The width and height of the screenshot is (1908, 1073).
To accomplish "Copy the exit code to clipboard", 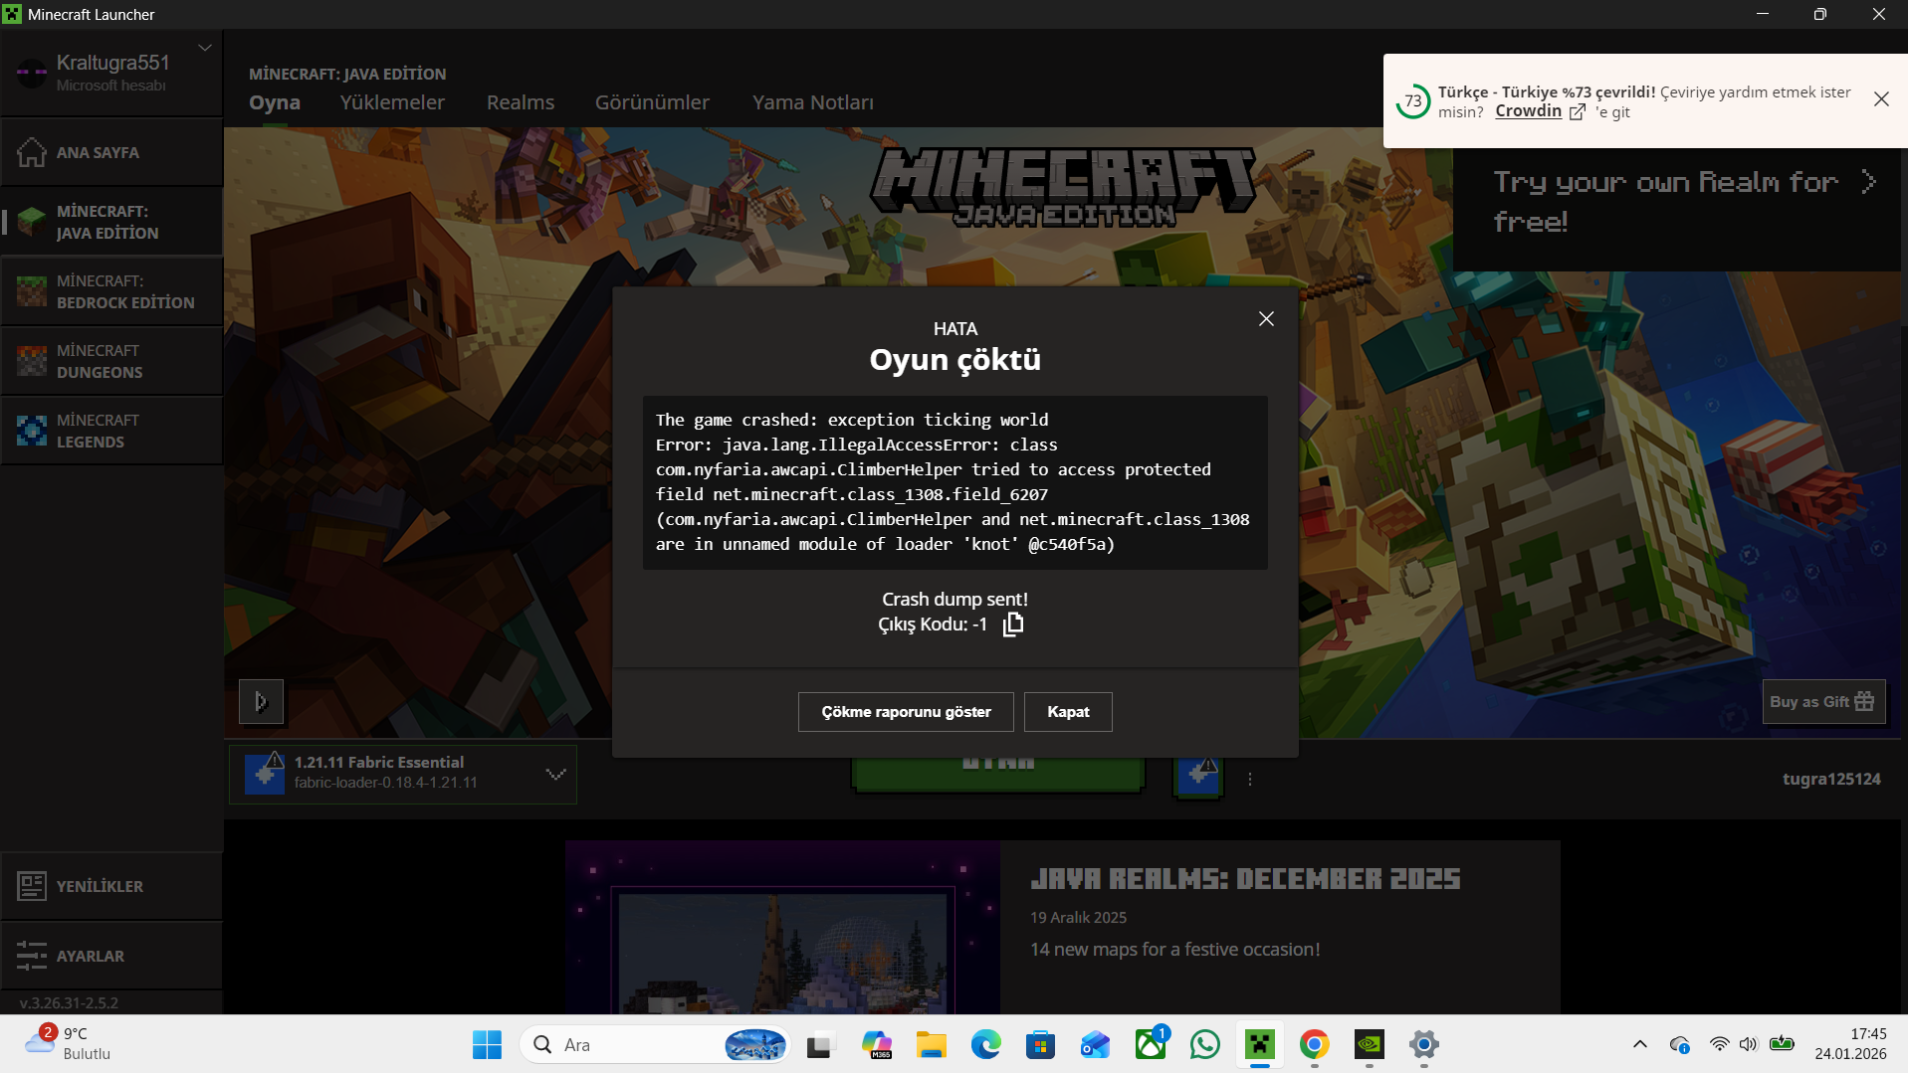I will [x=1013, y=625].
